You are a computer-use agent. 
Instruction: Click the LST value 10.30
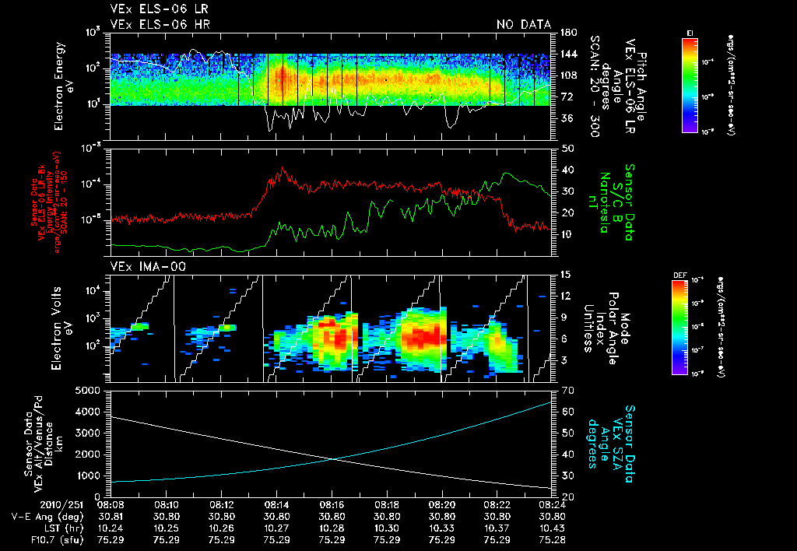(387, 528)
